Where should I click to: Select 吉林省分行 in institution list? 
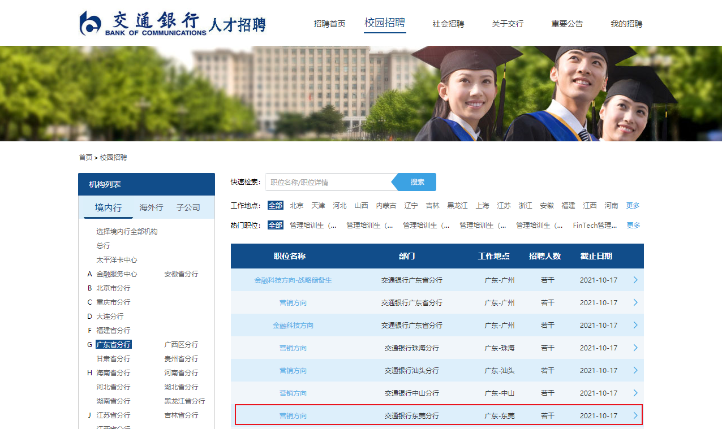[181, 415]
